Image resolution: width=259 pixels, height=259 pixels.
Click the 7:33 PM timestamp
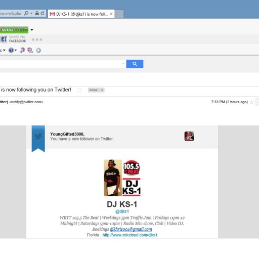[x=229, y=102]
